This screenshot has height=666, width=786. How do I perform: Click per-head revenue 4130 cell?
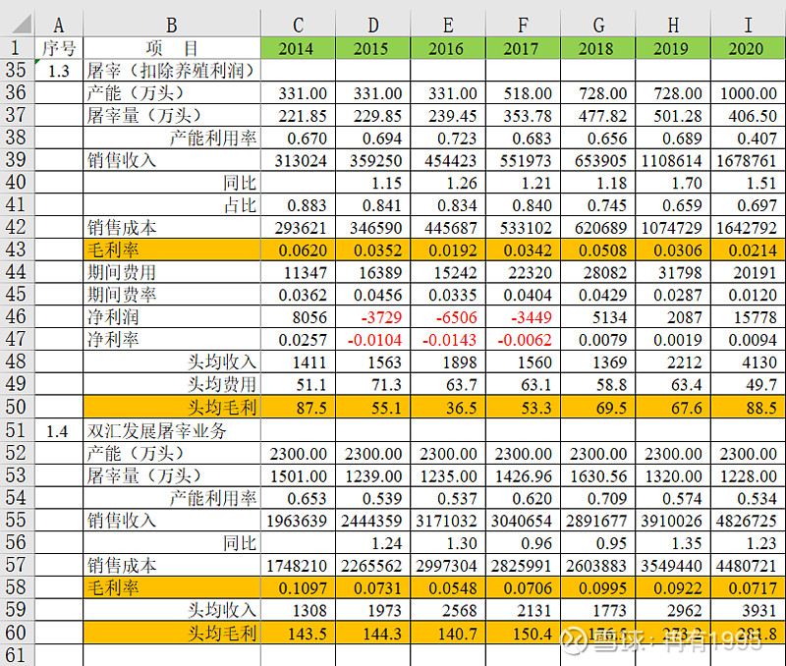point(748,361)
